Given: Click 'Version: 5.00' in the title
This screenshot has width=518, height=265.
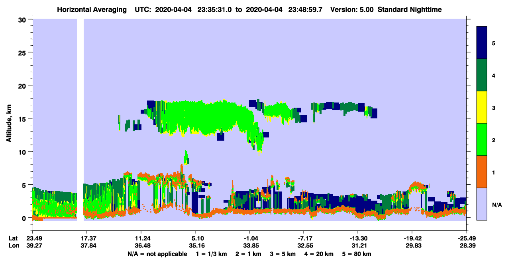Looking at the screenshot, I should click(352, 10).
